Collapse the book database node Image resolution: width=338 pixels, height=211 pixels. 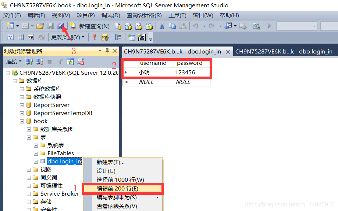click(22, 121)
